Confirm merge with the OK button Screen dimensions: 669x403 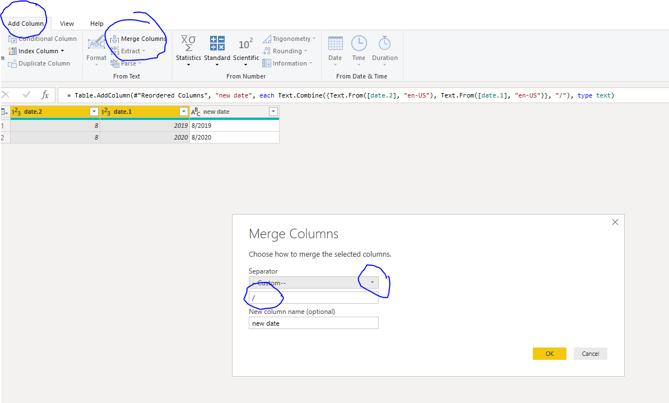pos(550,354)
